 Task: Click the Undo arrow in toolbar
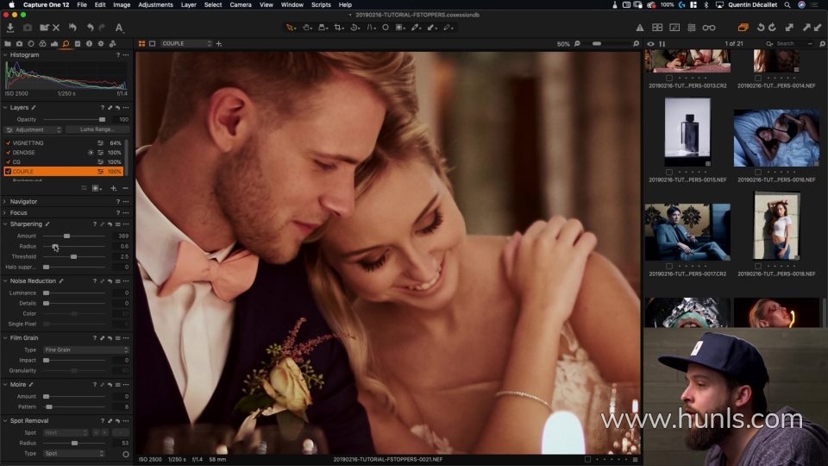point(91,28)
